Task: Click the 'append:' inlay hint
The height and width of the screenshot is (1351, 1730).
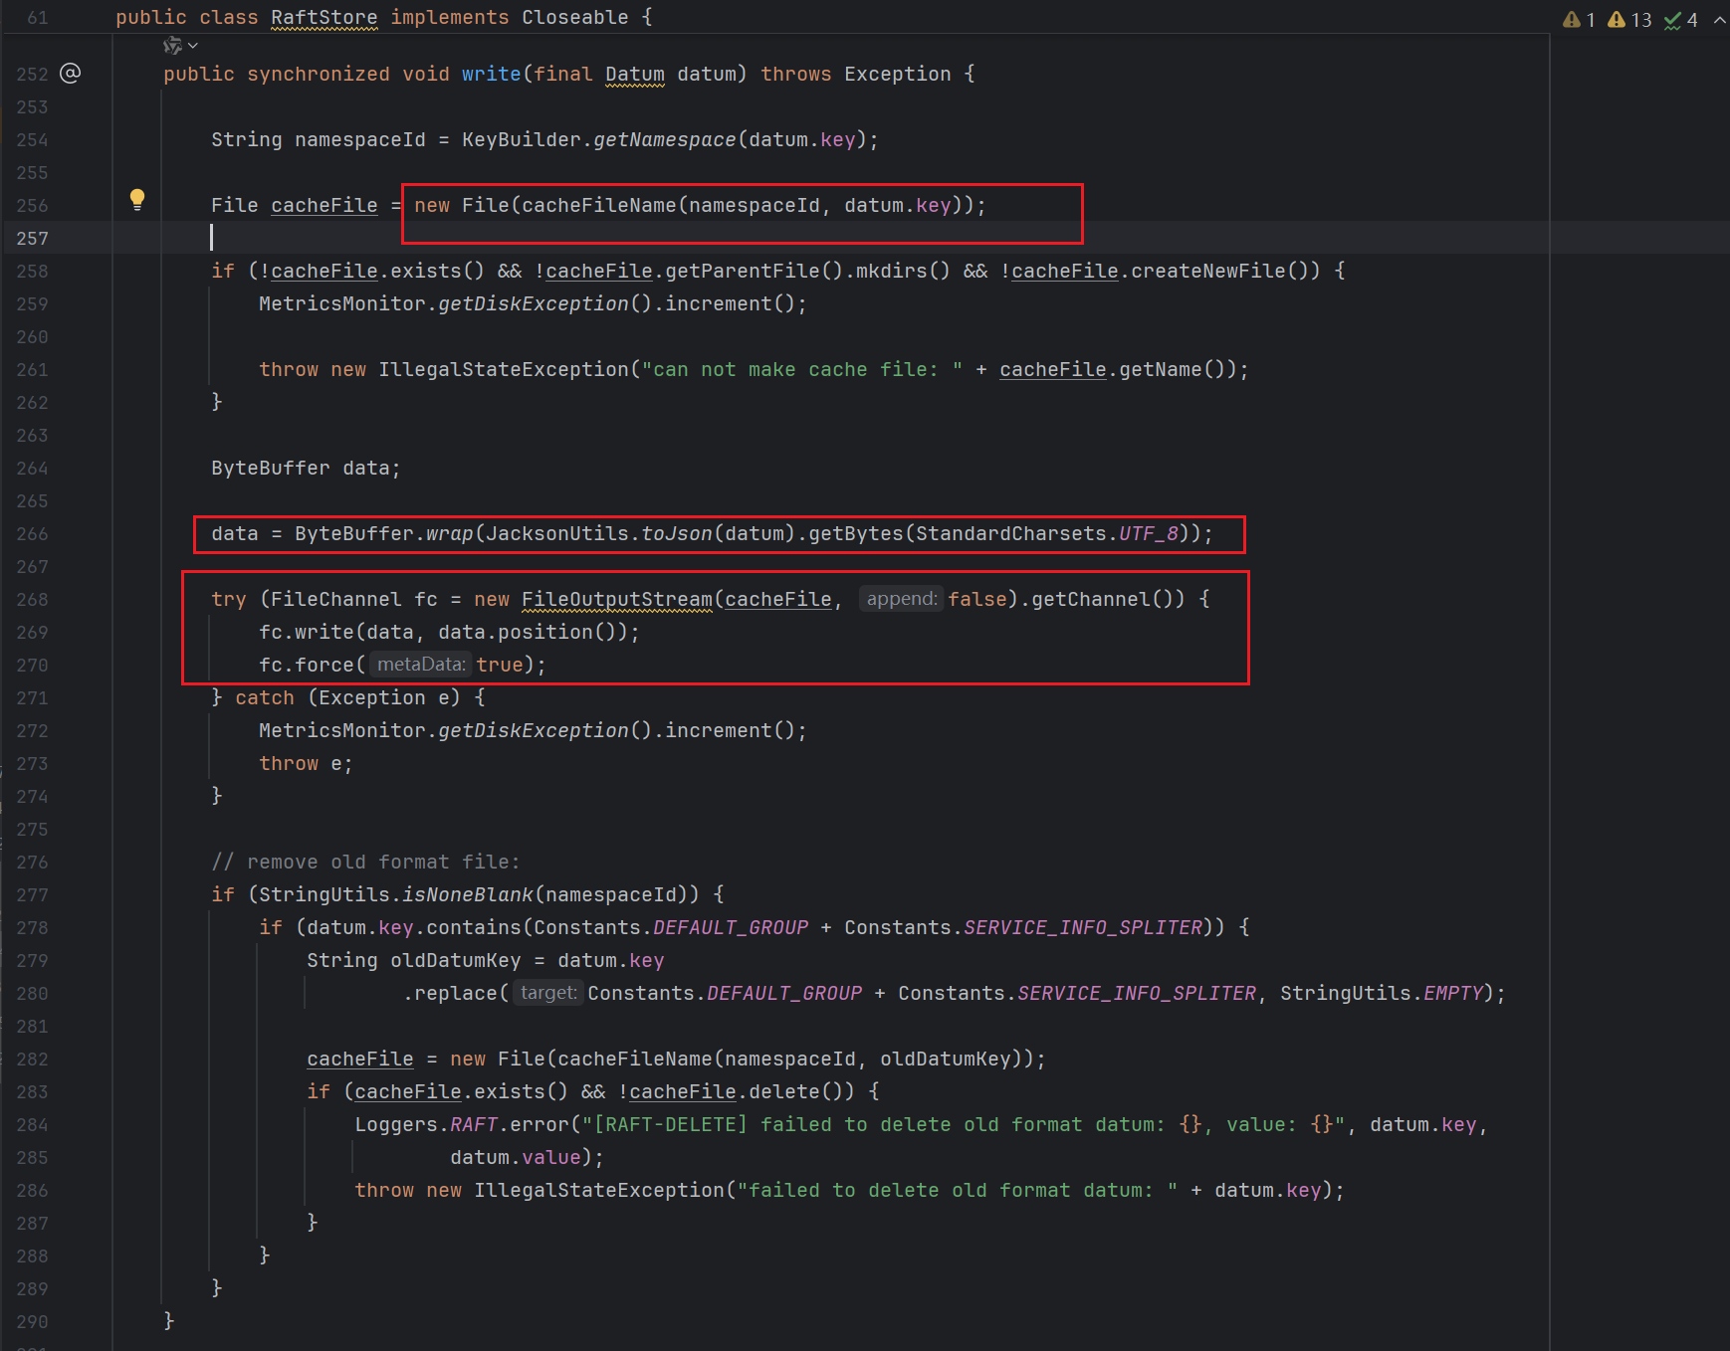Action: [x=901, y=599]
